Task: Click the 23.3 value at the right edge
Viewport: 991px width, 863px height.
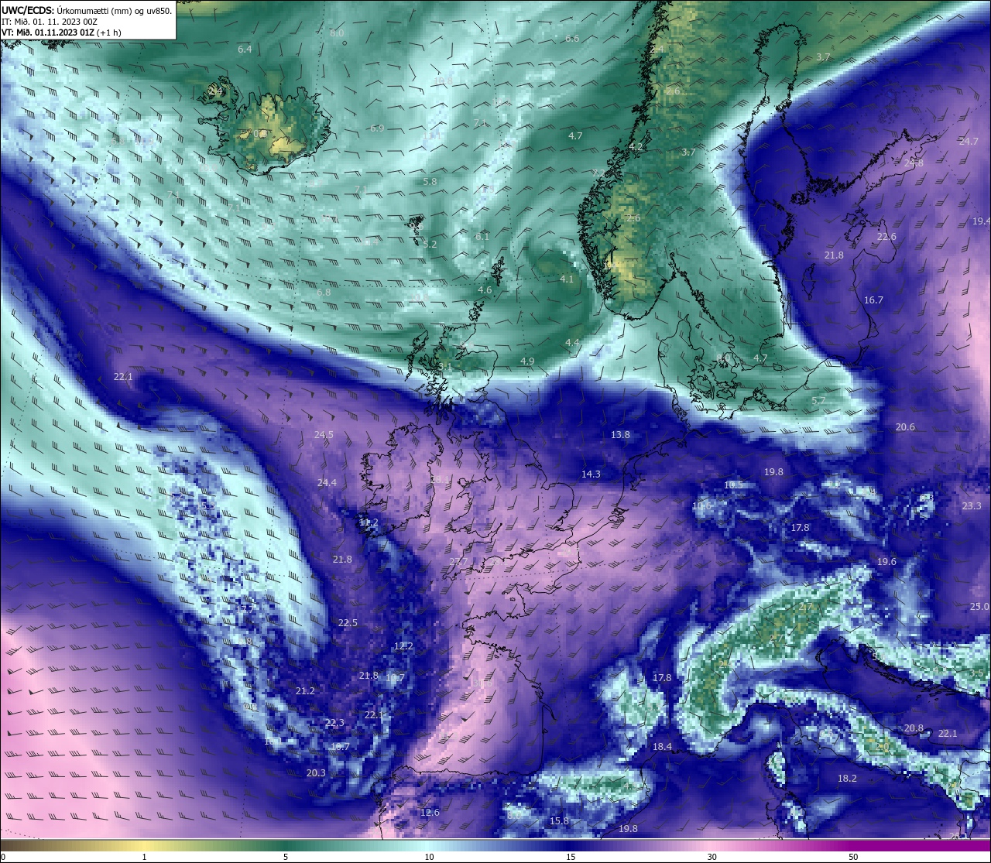Action: (x=971, y=505)
